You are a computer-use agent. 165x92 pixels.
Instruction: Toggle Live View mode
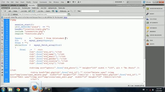point(40,11)
